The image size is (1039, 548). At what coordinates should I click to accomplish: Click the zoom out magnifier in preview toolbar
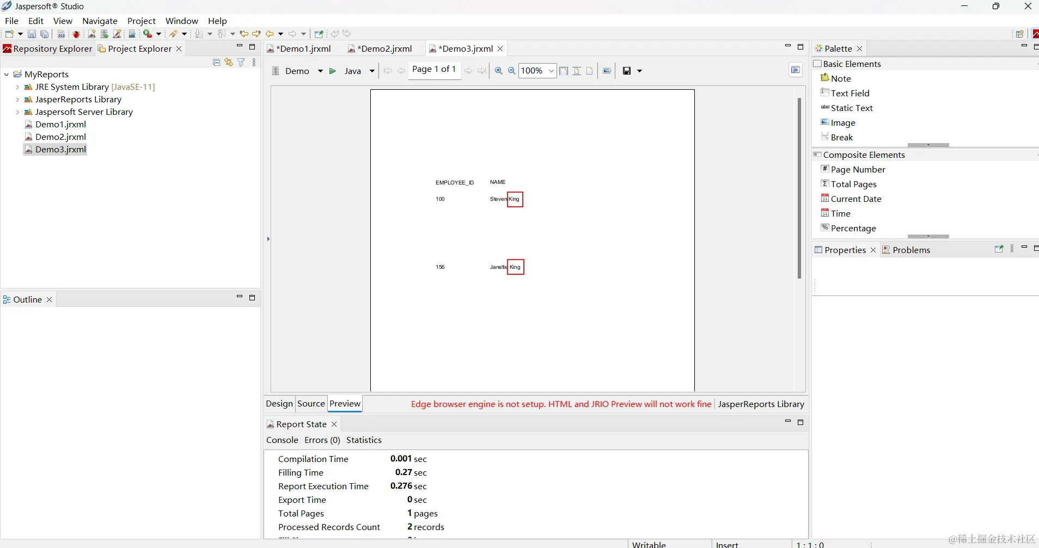coord(512,71)
